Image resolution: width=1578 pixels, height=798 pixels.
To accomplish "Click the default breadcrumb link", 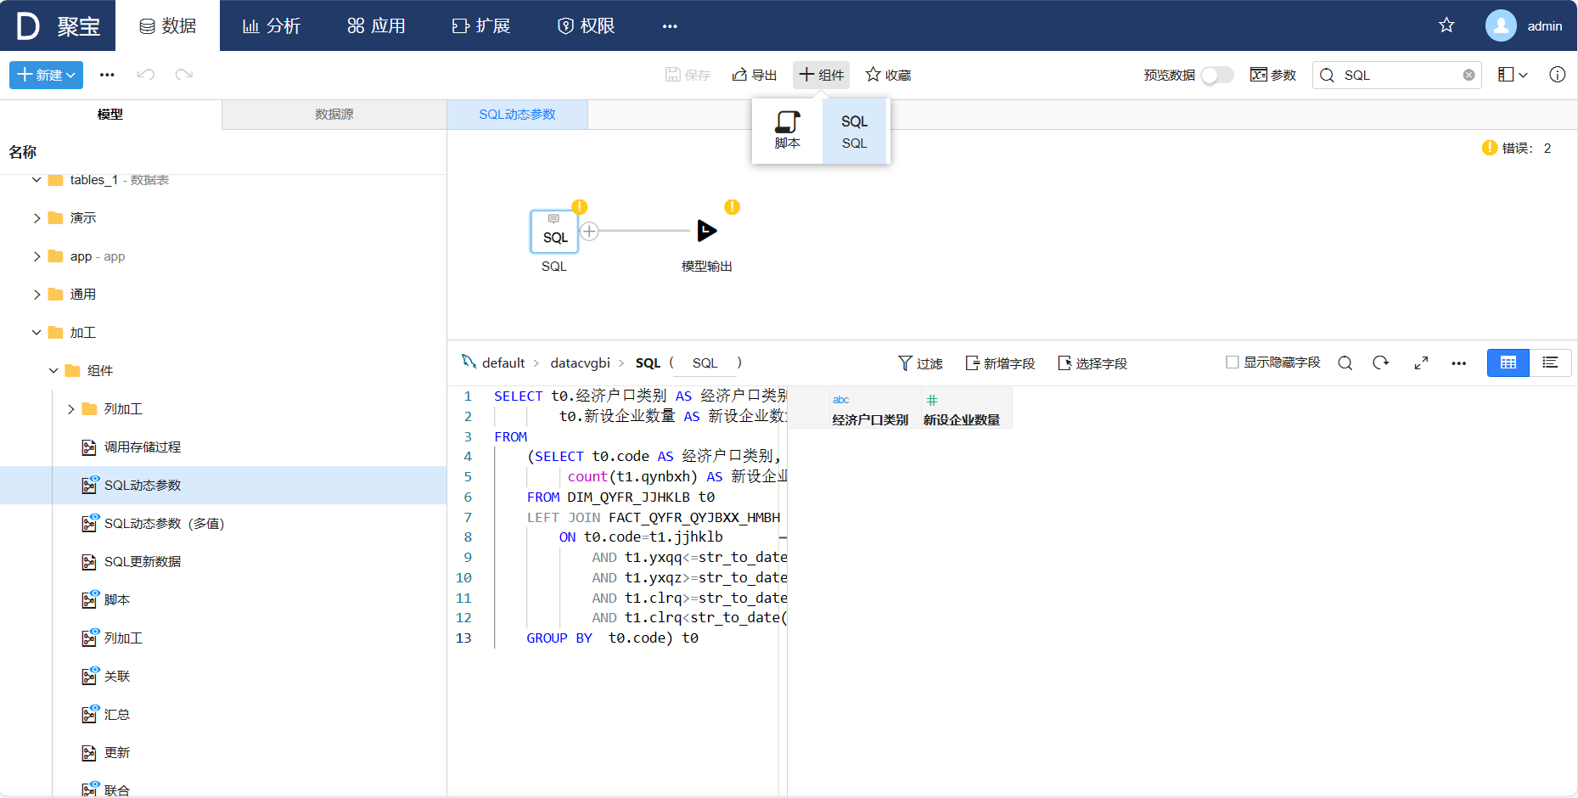I will tap(503, 362).
